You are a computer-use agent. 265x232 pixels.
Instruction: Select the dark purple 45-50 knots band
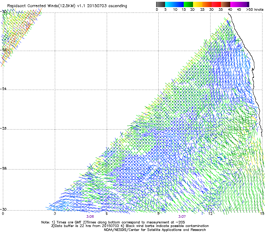coord(244,4)
